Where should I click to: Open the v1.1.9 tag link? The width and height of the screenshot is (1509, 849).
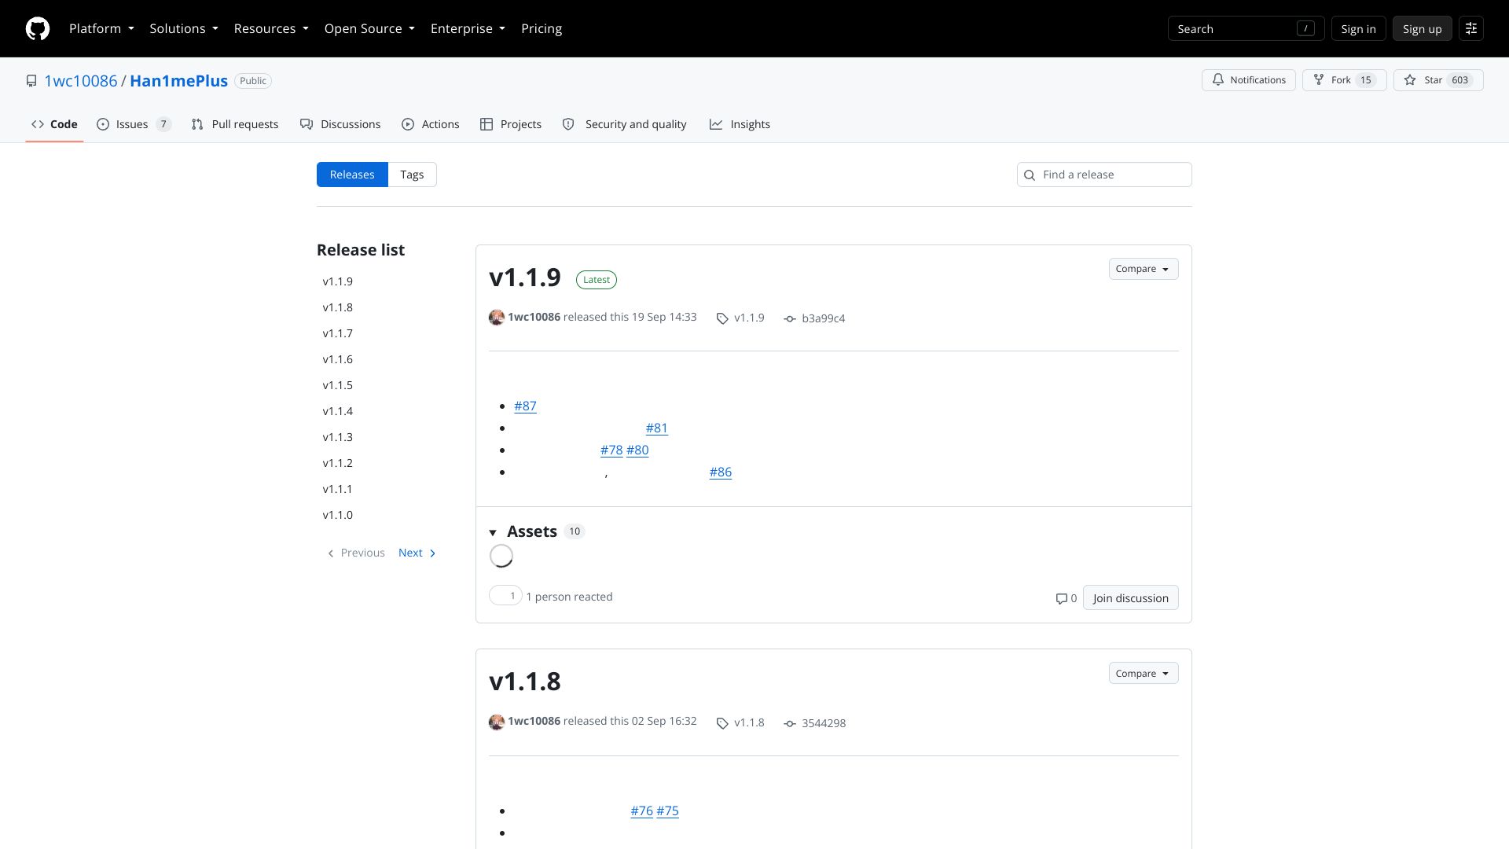pos(740,318)
